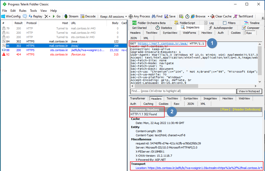265x171 pixels.
Task: Open the Statistics tab
Action: point(164,28)
